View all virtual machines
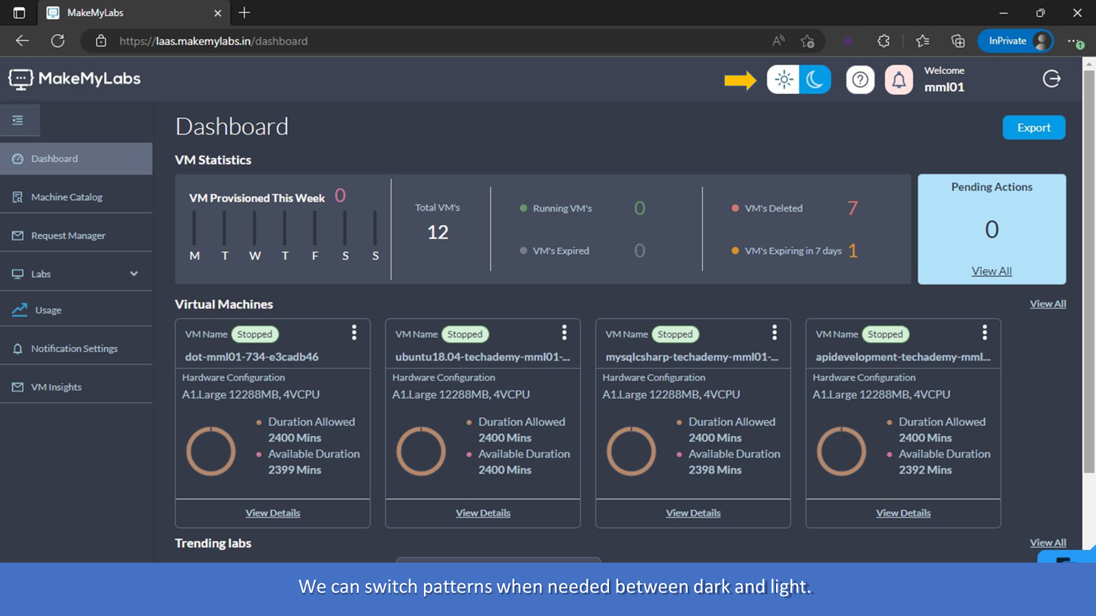1096x616 pixels. [x=1047, y=304]
